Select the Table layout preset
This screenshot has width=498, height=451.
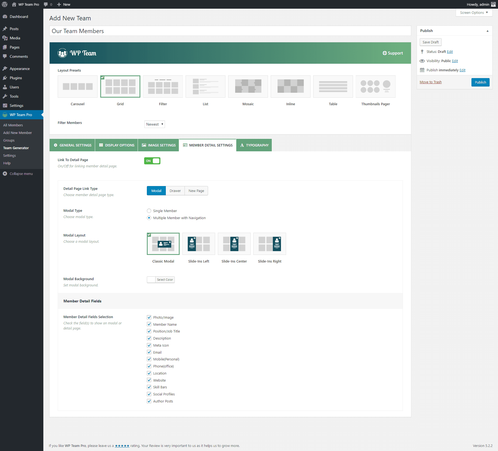(333, 87)
